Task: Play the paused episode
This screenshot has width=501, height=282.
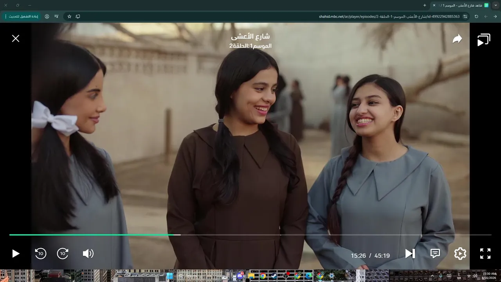Action: (x=16, y=253)
